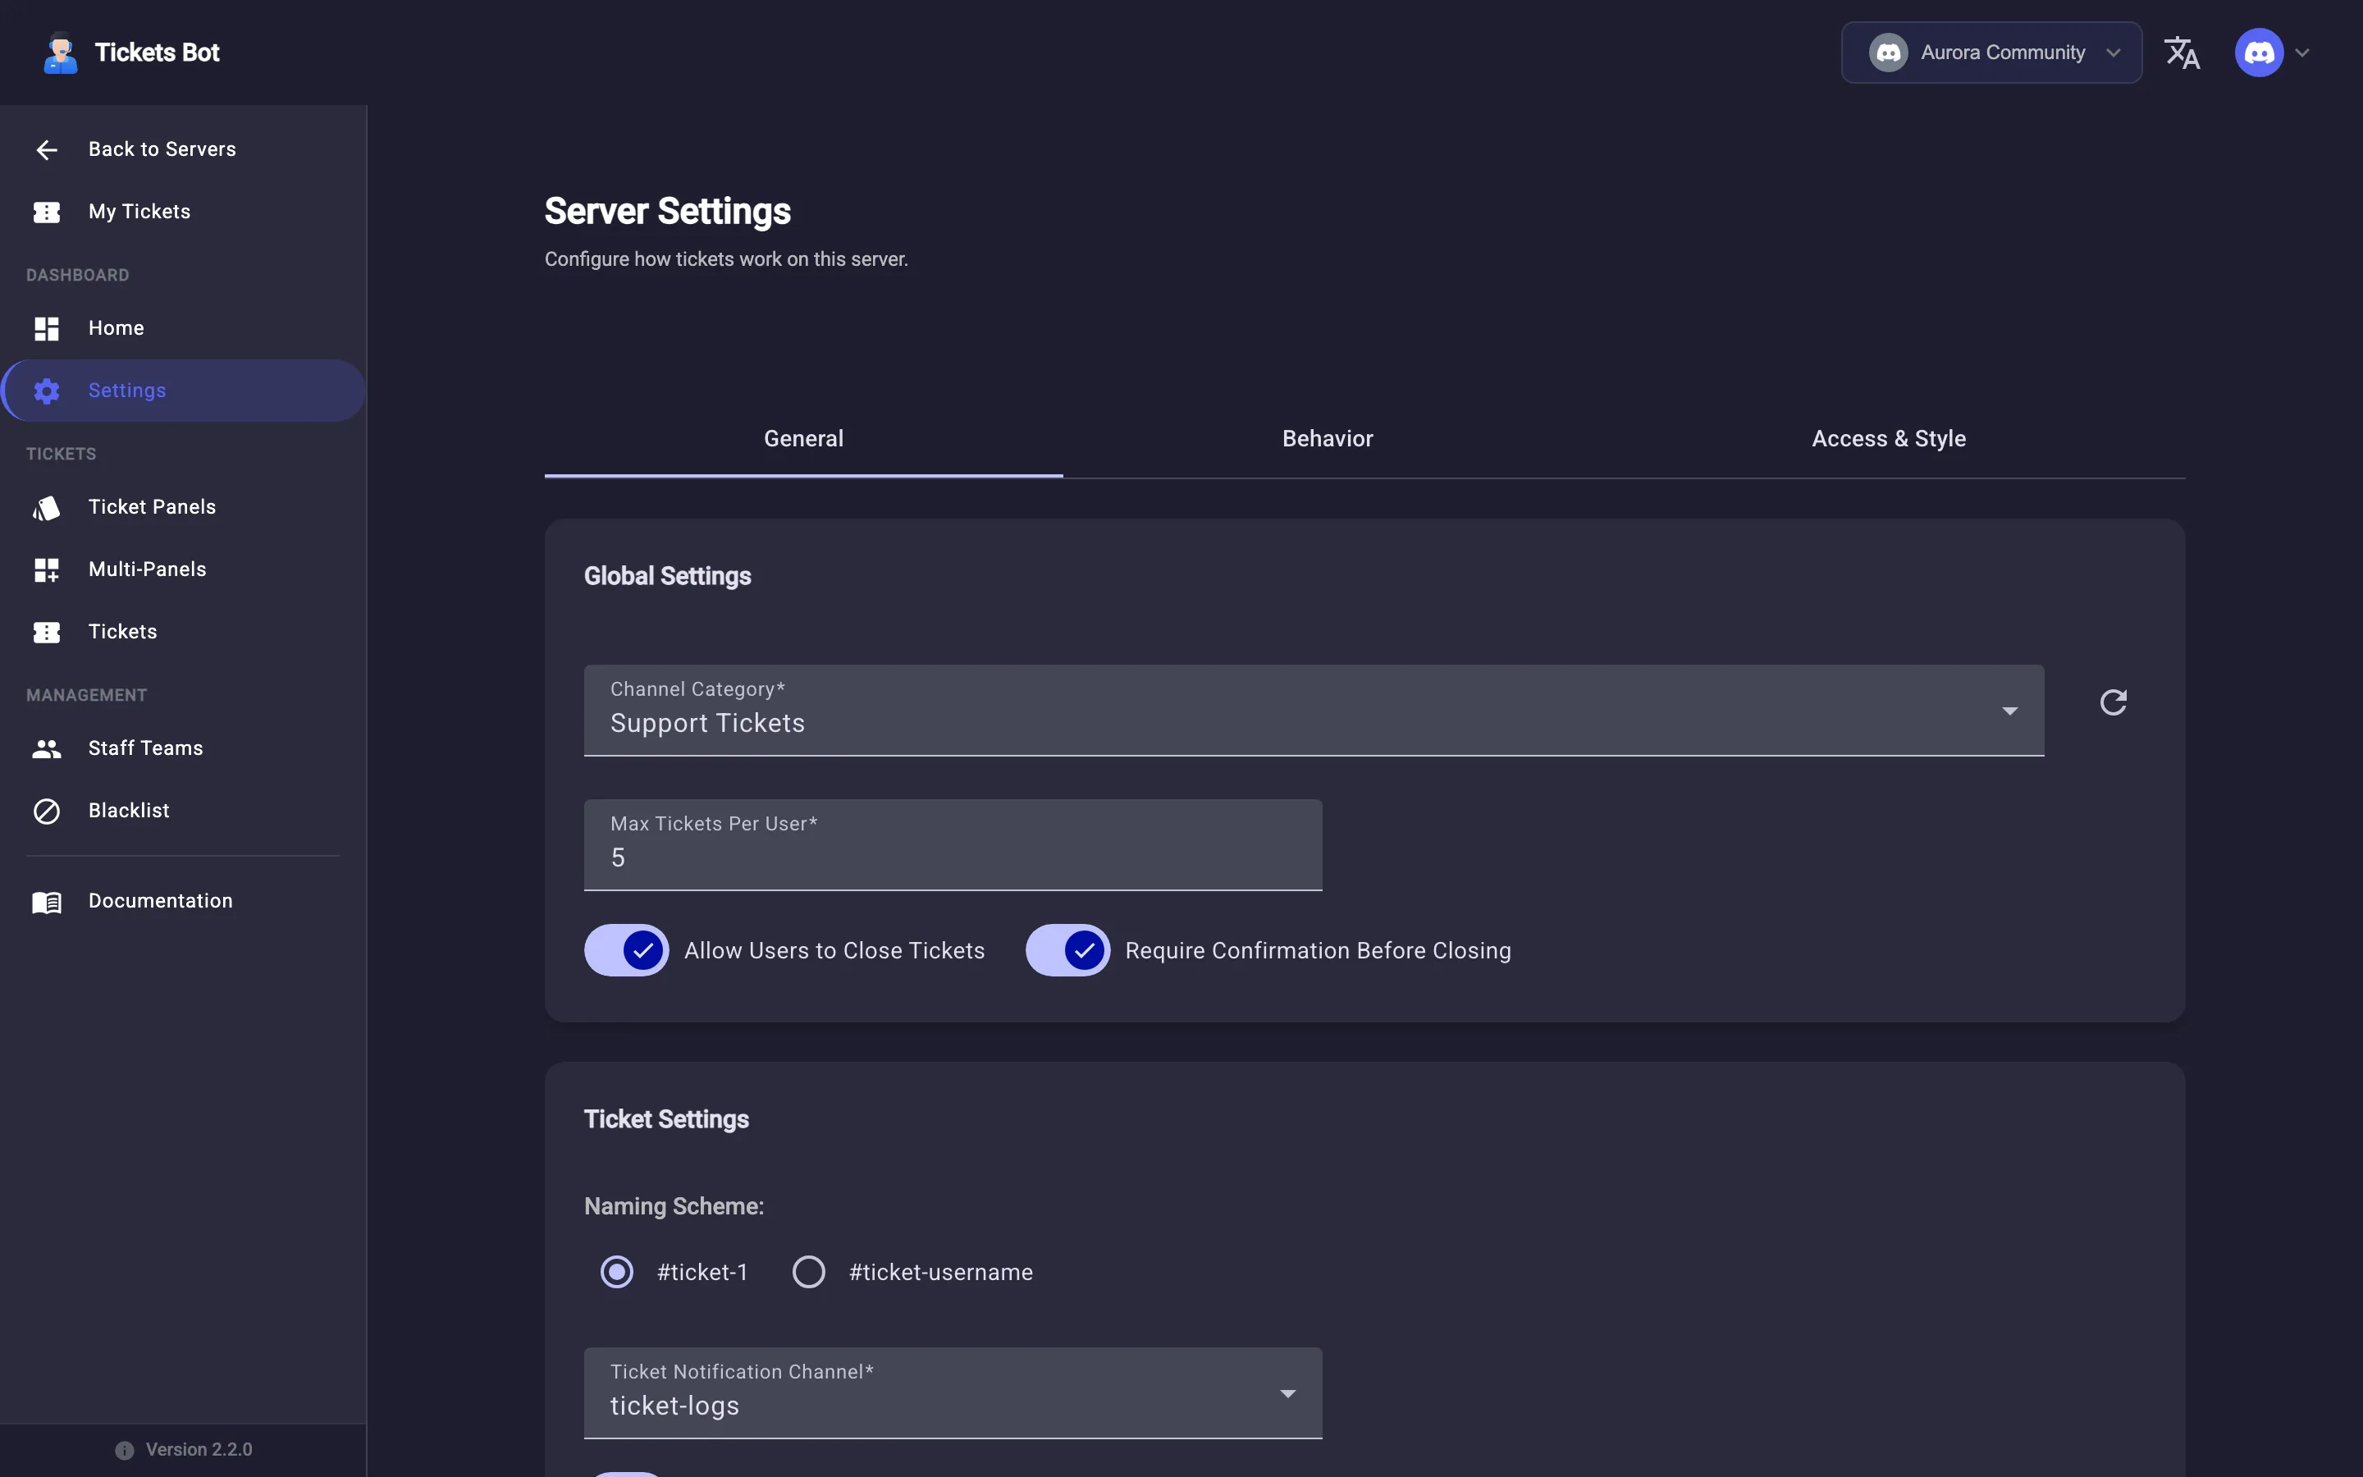This screenshot has height=1477, width=2363.
Task: Click the info icon next to Version 2.2.0
Action: point(124,1450)
